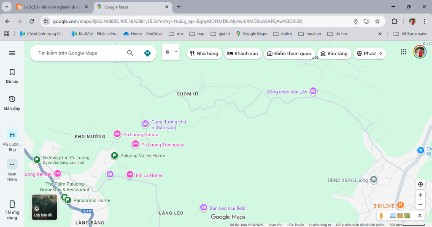Expand the imagery strip double chevron
Screen dimensions: 432x227
420,216
